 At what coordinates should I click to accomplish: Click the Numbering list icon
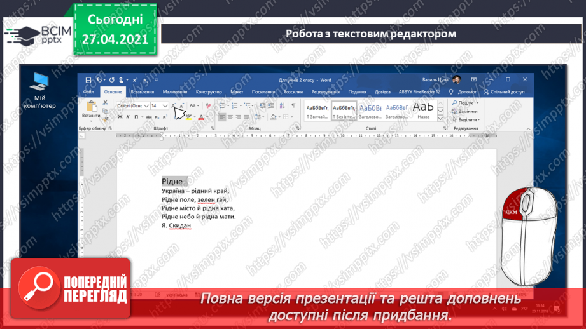(234, 105)
